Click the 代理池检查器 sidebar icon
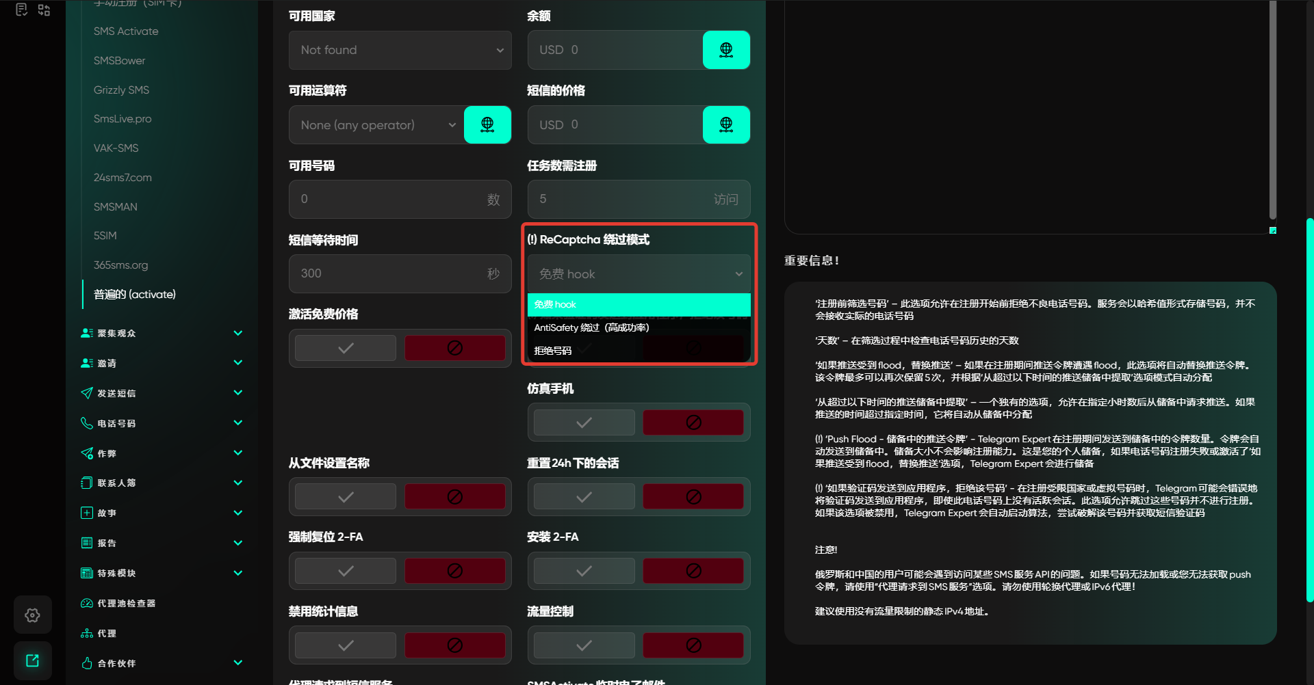This screenshot has width=1314, height=685. point(87,603)
